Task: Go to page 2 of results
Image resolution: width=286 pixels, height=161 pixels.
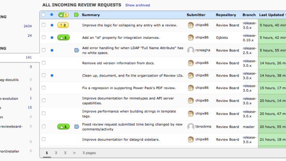Action: [56, 153]
